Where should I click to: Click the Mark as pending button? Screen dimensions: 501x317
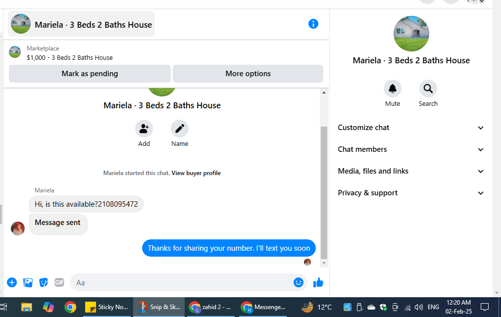pyautogui.click(x=90, y=74)
